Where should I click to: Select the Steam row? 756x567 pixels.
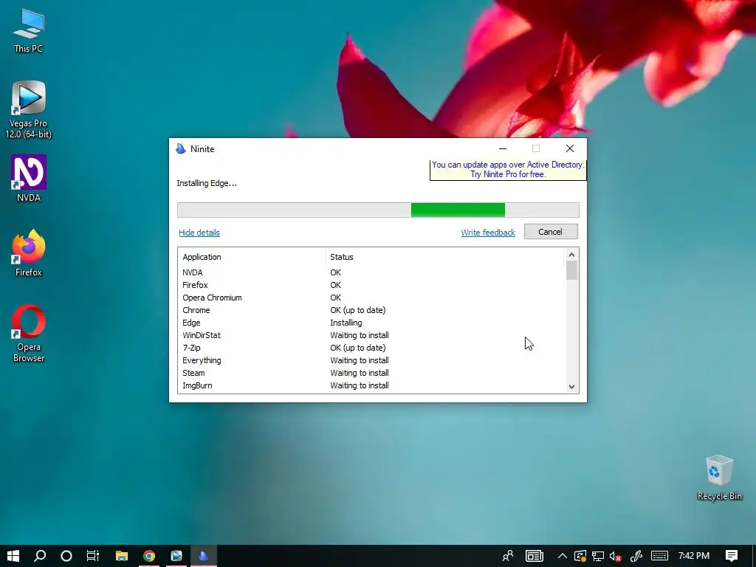[x=371, y=373]
